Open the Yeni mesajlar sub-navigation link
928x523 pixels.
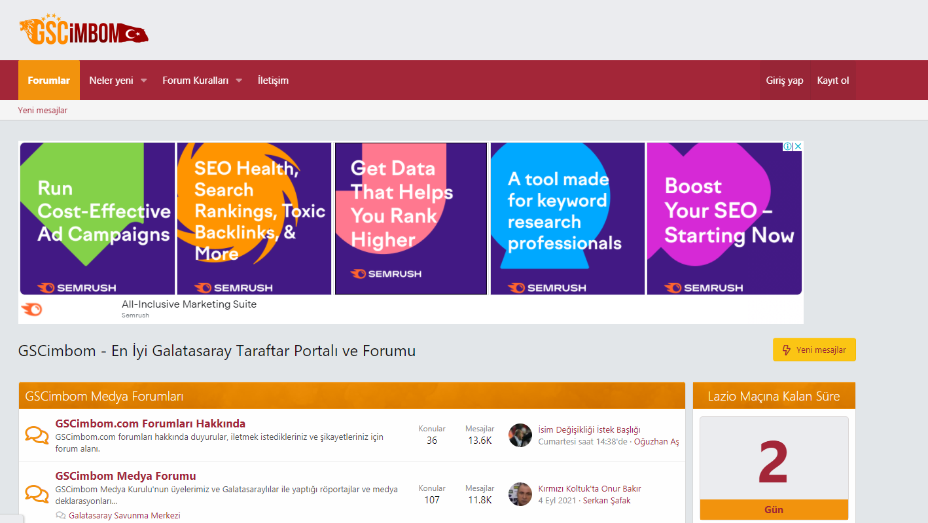click(43, 111)
